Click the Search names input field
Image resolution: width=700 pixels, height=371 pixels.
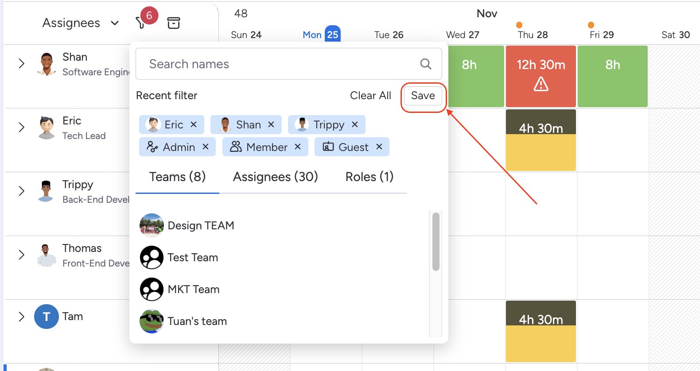pos(279,64)
